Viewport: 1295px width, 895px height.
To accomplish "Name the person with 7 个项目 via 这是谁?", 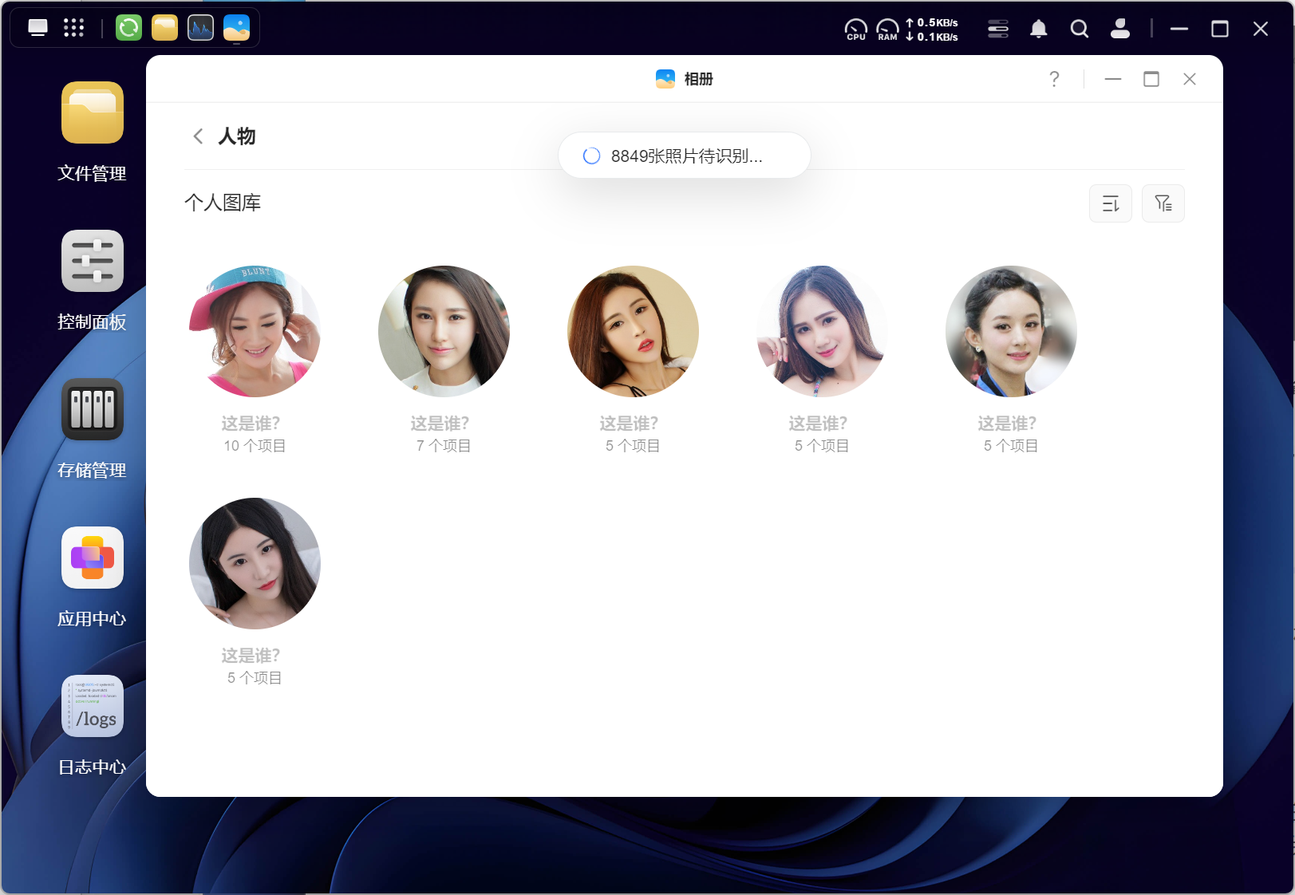I will pos(440,424).
